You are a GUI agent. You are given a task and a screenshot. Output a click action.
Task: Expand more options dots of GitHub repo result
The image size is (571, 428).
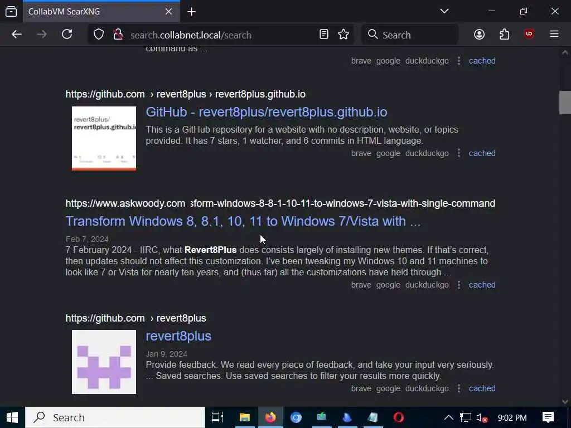click(459, 153)
